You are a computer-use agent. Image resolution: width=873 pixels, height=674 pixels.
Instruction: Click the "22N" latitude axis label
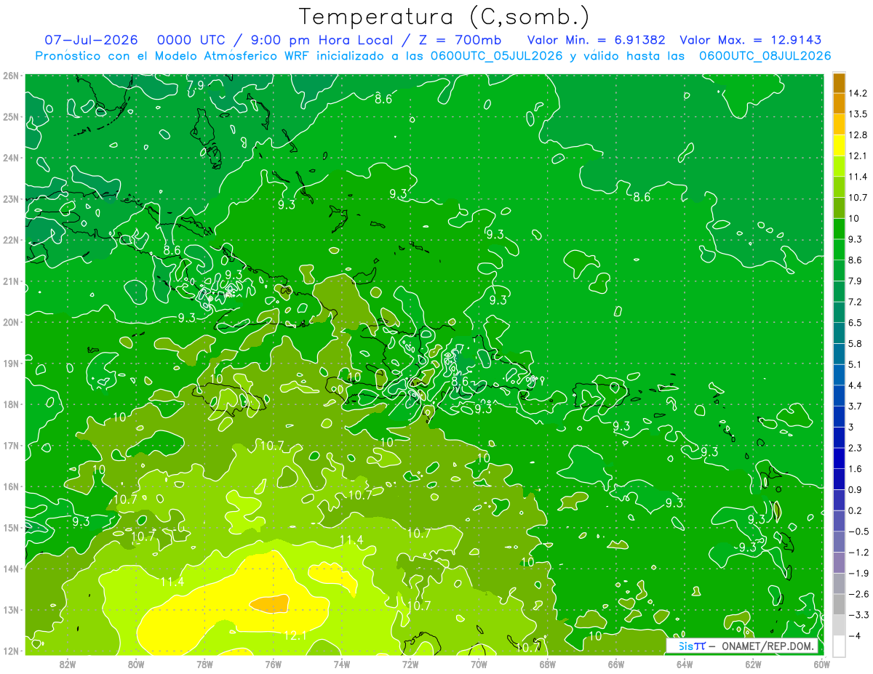[x=11, y=240]
